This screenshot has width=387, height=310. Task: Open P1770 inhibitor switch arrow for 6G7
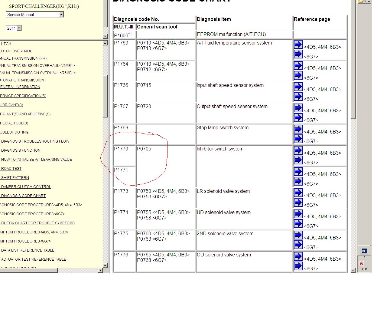pyautogui.click(x=298, y=160)
